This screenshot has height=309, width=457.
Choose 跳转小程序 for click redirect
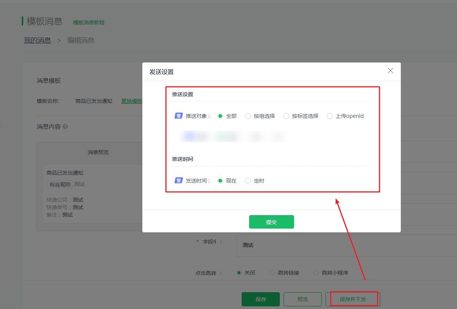point(316,273)
